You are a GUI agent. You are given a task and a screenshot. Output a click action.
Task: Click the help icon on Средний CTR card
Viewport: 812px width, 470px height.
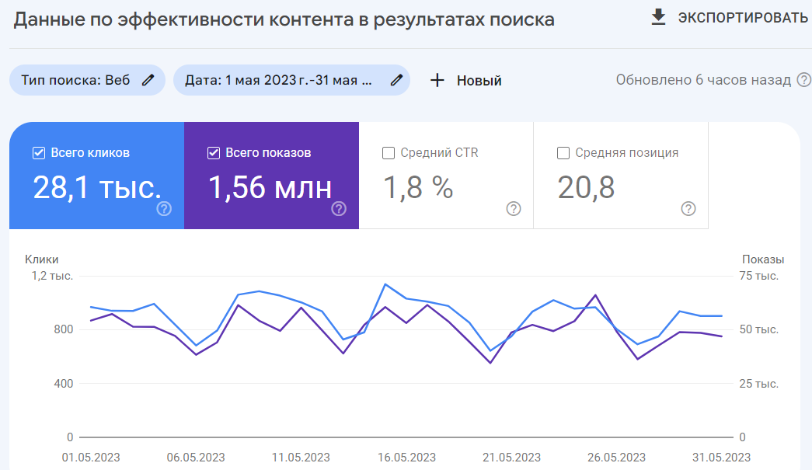513,208
